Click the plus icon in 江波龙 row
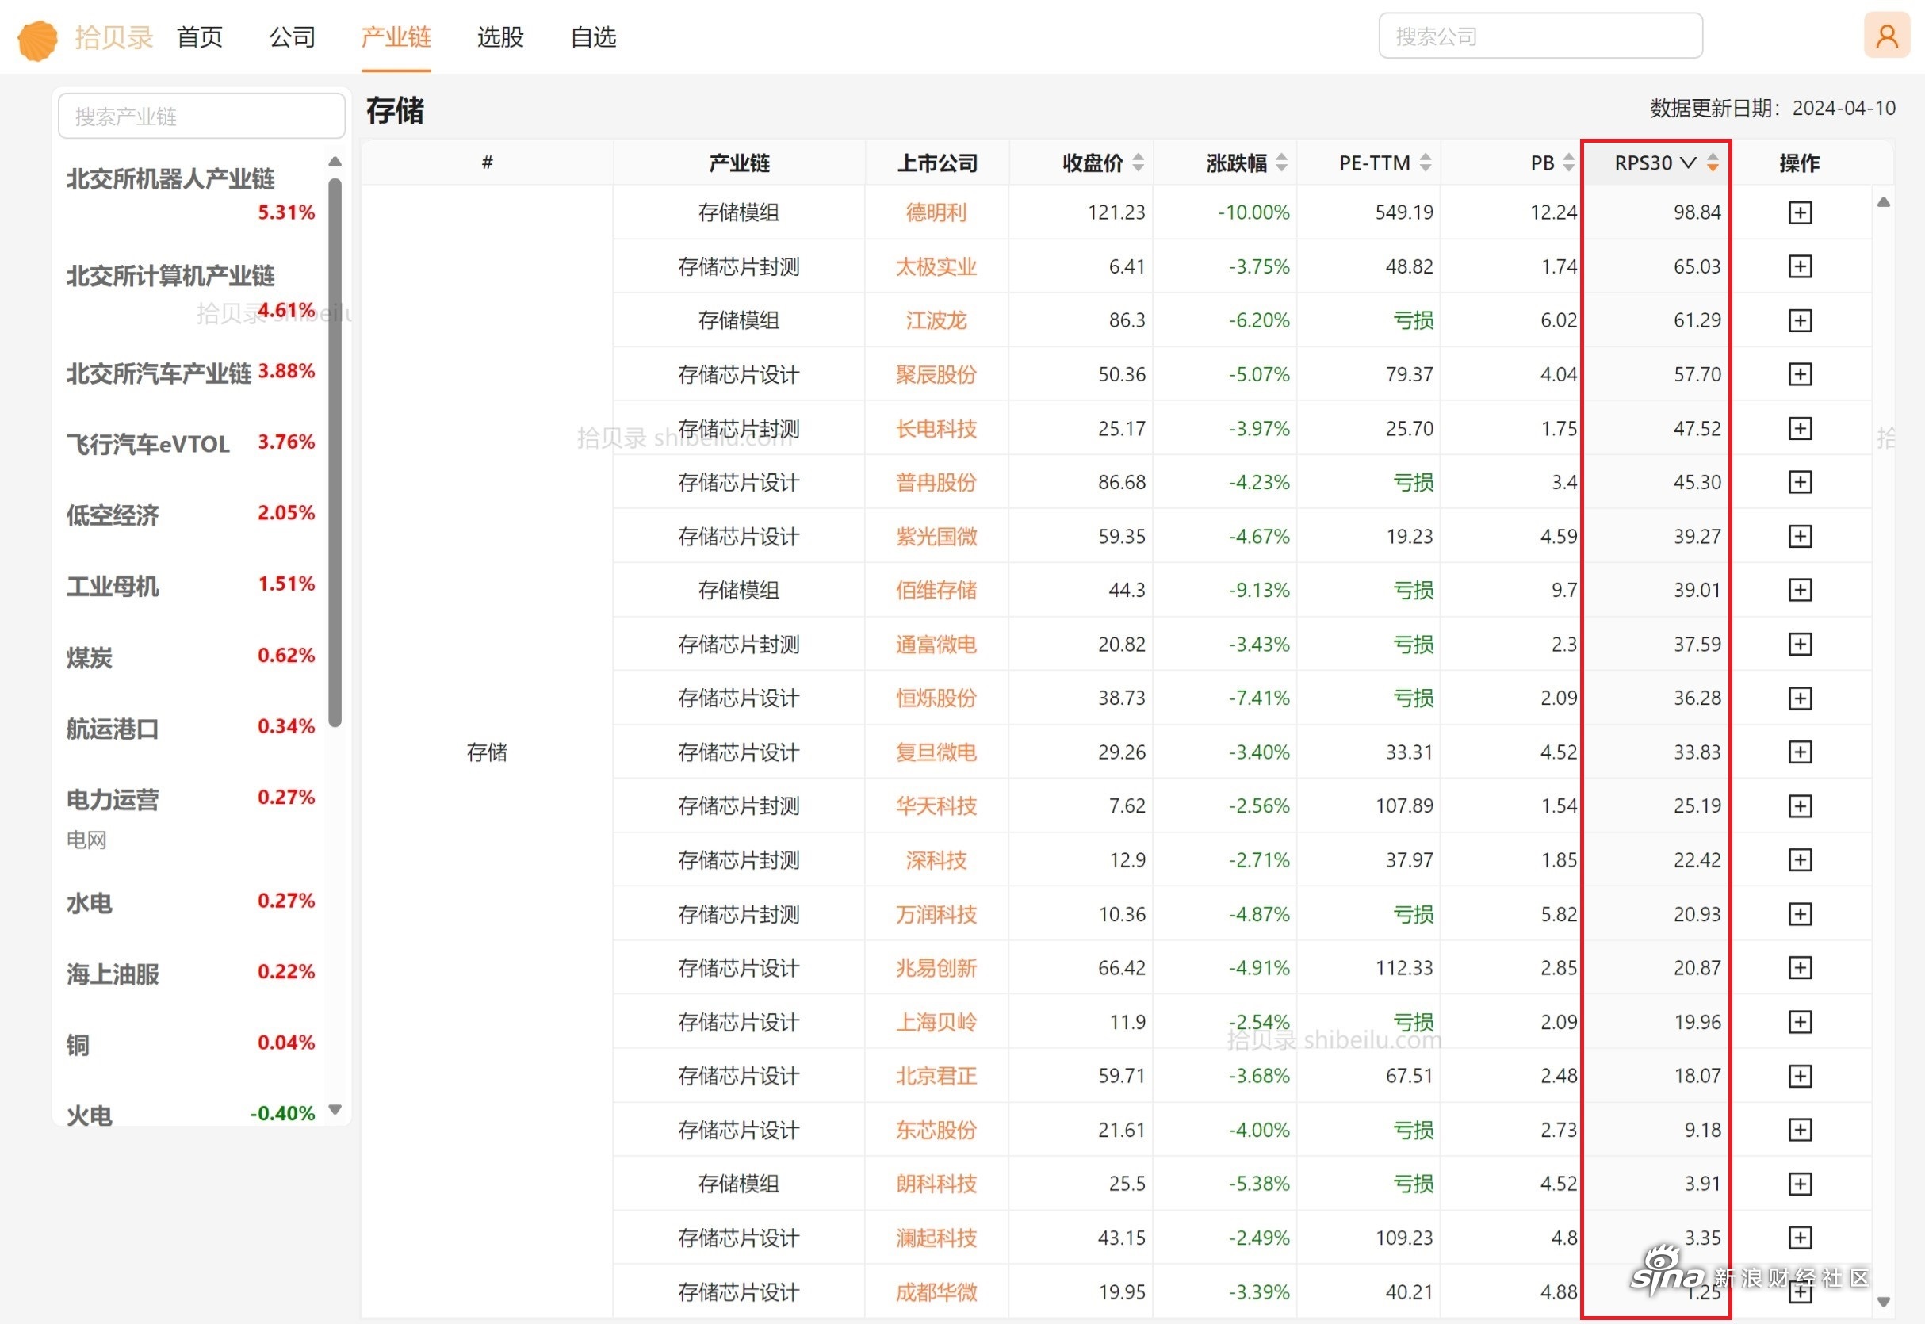The image size is (1925, 1324). 1799,320
